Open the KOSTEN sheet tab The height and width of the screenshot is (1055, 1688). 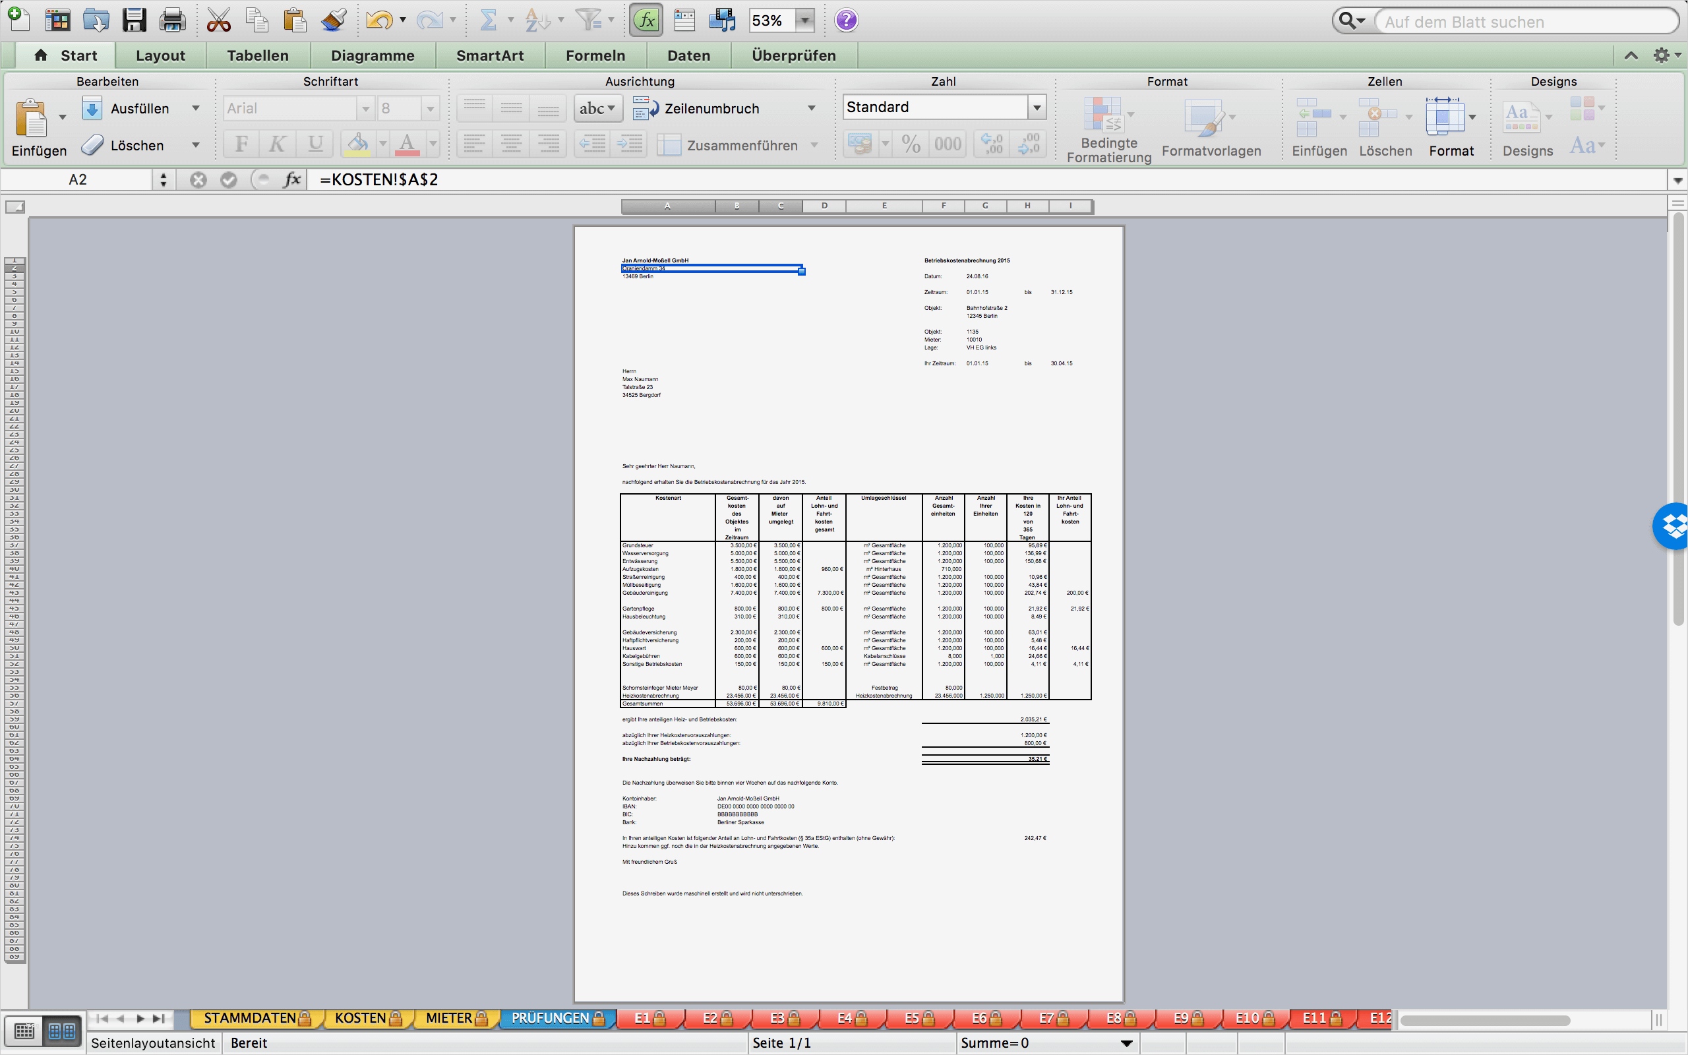(361, 1018)
